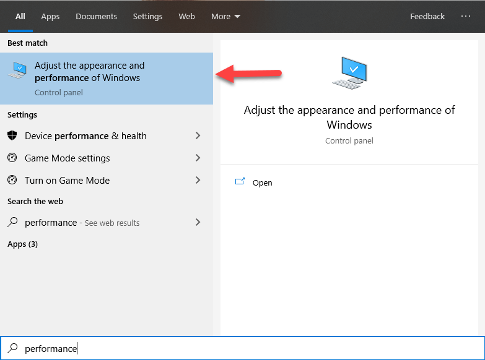
Task: Expand Device performance & health chevron
Action: point(198,135)
